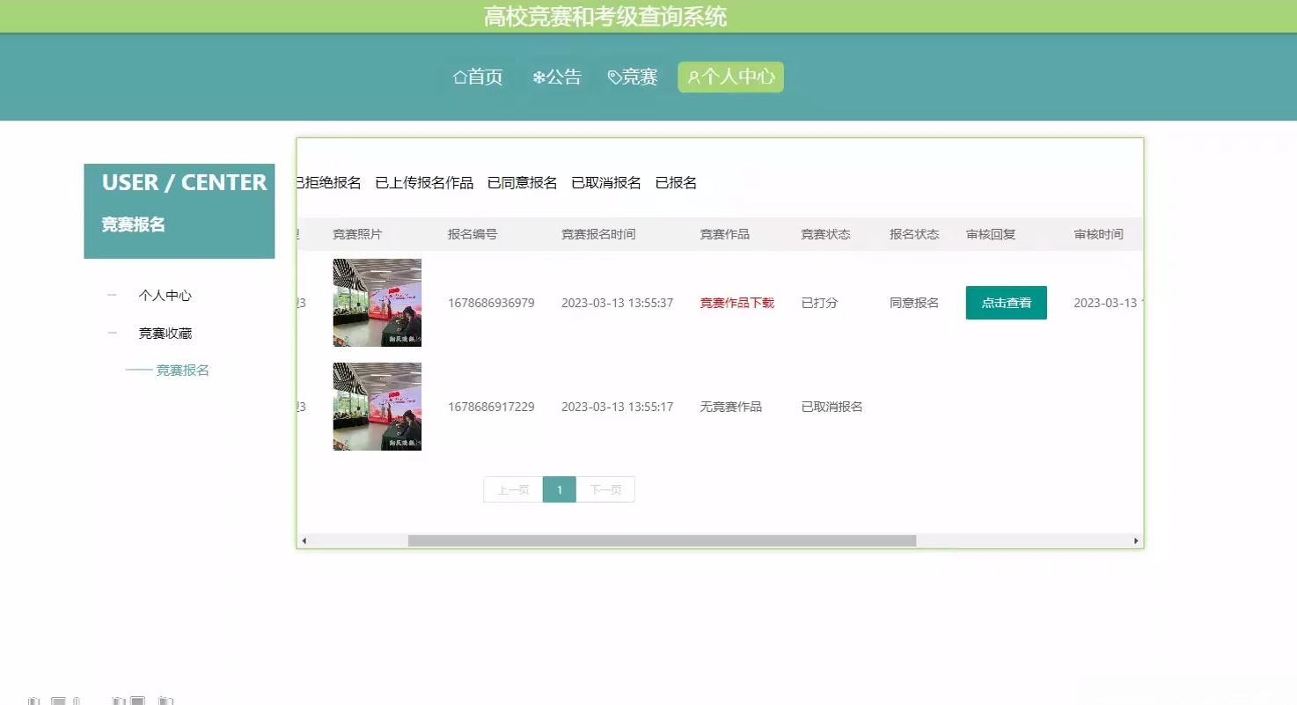Open 竞赛报名 in the sidebar menu
1297x705 pixels.
coord(181,370)
